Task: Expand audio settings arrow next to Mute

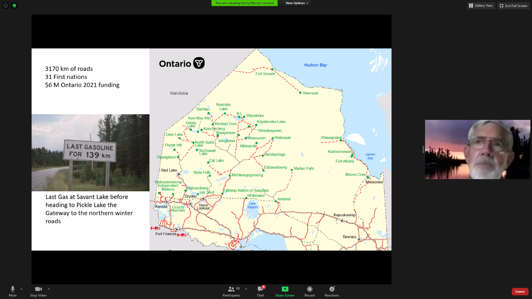Action: (x=22, y=289)
